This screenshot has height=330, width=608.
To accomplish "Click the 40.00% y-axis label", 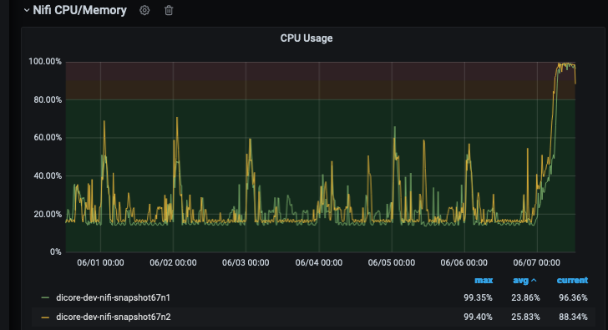I will pyautogui.click(x=48, y=175).
